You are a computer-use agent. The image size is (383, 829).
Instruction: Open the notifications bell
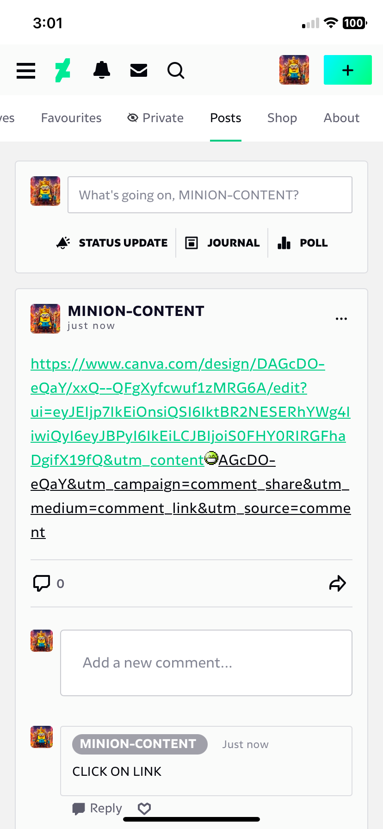102,70
